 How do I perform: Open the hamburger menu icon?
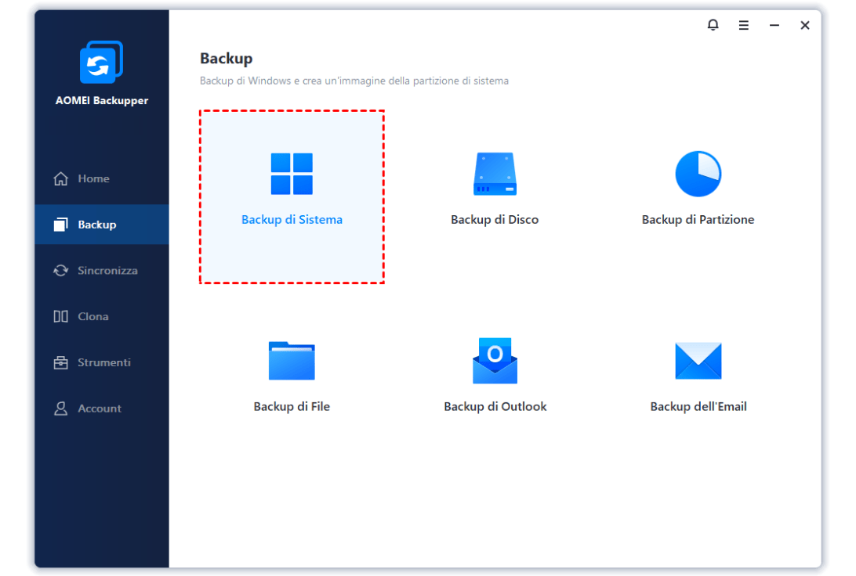pos(744,25)
